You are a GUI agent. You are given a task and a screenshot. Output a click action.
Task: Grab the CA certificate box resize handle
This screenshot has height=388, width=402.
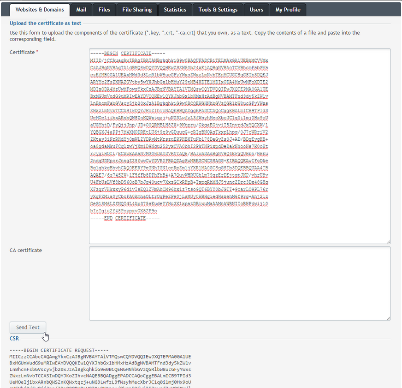click(x=389, y=318)
